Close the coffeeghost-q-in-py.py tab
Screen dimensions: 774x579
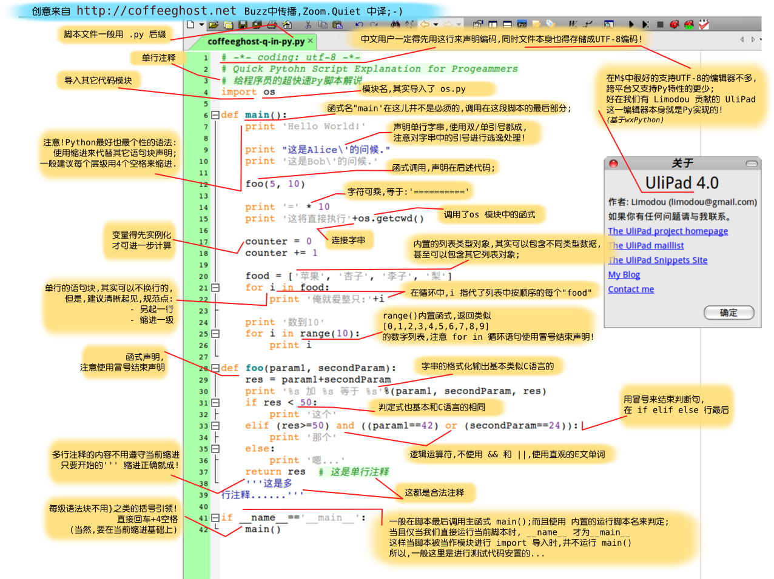(310, 41)
